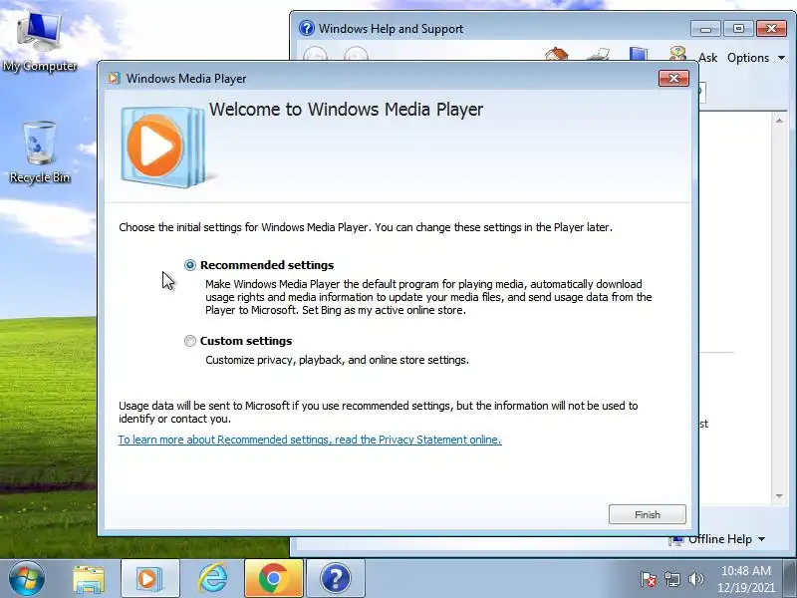Expand the Offline Help dropdown
Screen dimensions: 797x598
[x=761, y=539]
